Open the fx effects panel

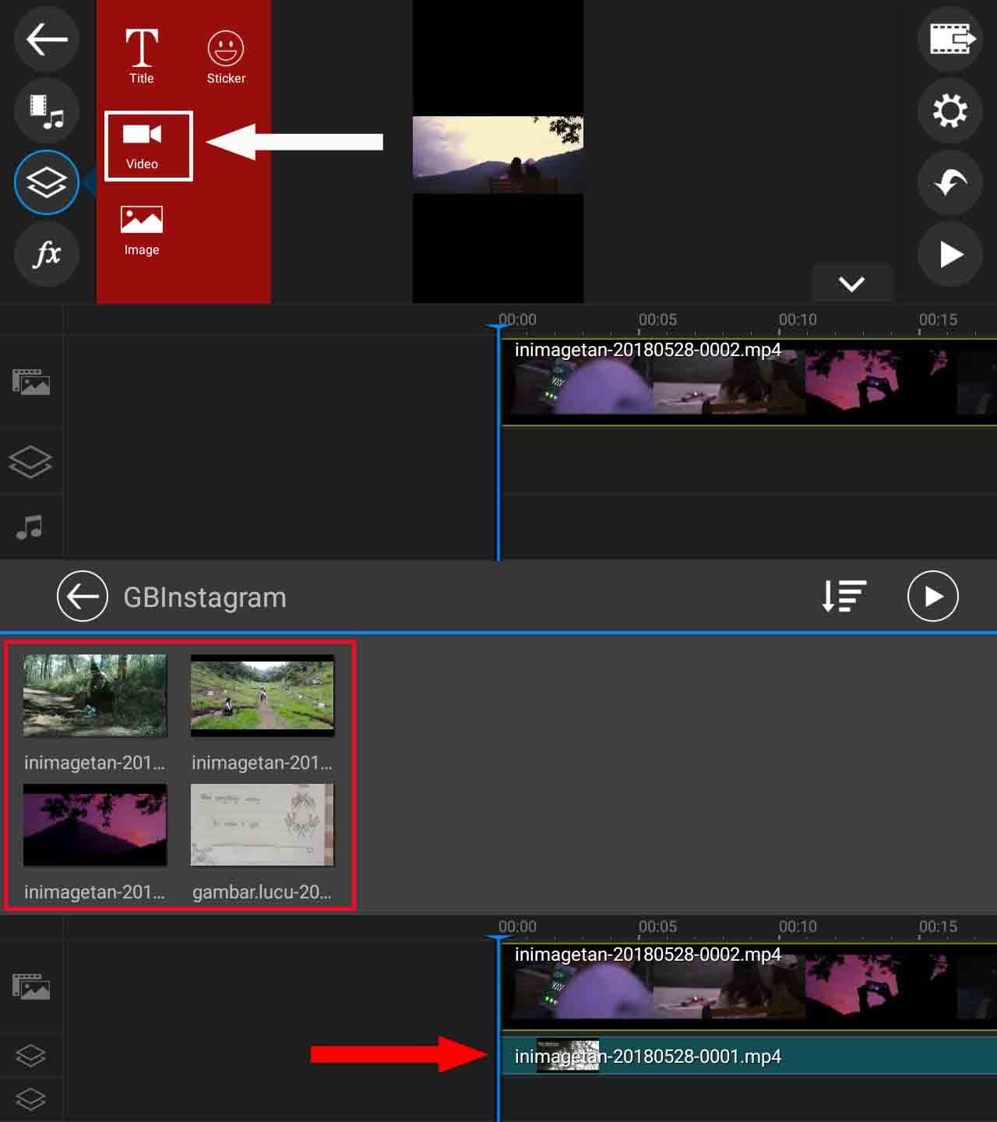coord(47,254)
